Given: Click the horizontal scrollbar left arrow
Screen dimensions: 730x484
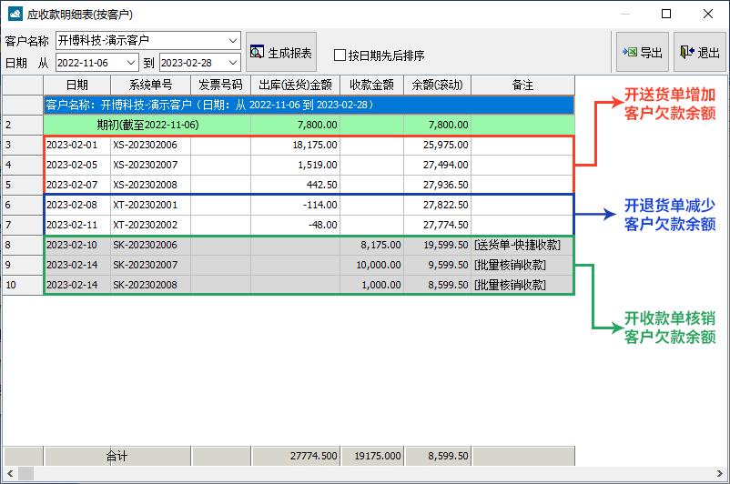Looking at the screenshot, I should click(x=10, y=474).
